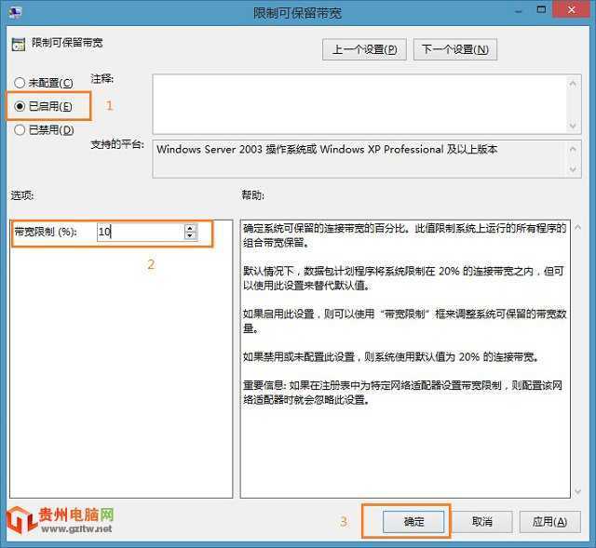Maximize the 限制可保留带宽 window
Image resolution: width=596 pixels, height=548 pixels.
(x=541, y=10)
